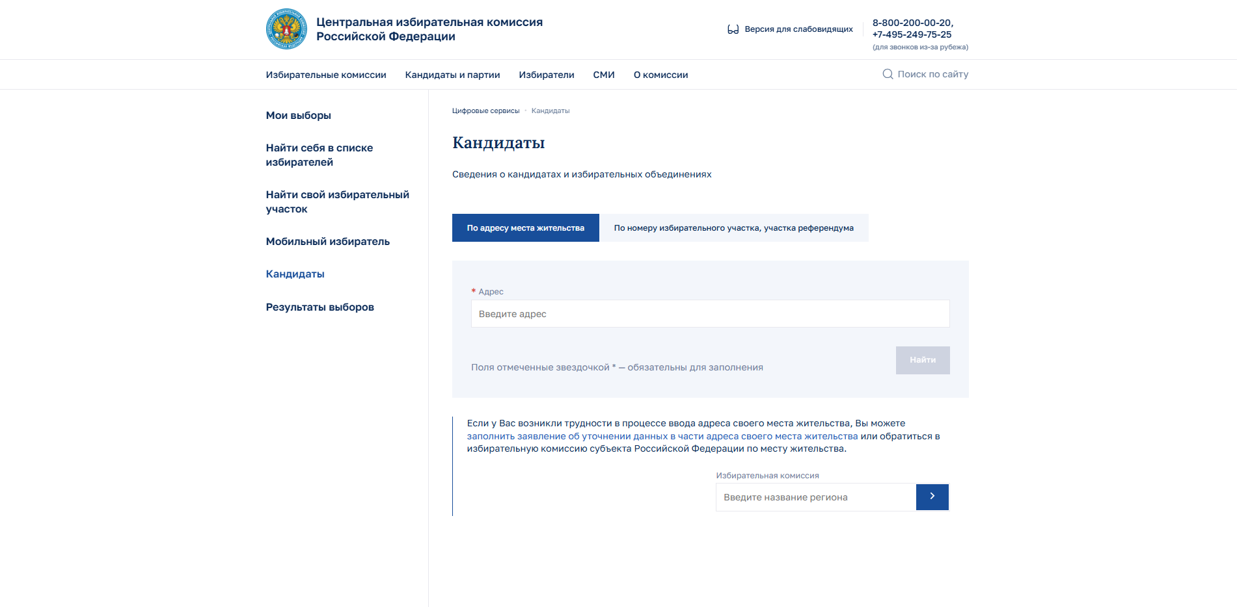Open the СМИ menu item
Viewport: 1237px width, 607px height.
604,75
